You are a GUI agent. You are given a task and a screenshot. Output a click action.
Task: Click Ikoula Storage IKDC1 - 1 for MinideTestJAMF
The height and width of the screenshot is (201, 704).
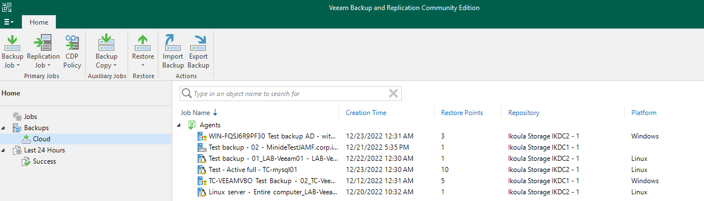tap(543, 147)
